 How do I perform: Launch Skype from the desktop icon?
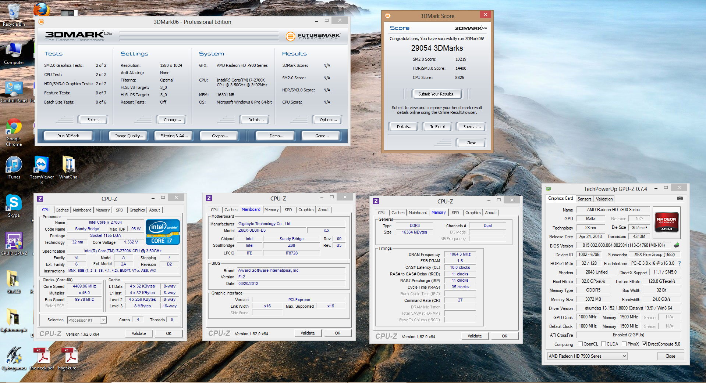click(x=14, y=206)
